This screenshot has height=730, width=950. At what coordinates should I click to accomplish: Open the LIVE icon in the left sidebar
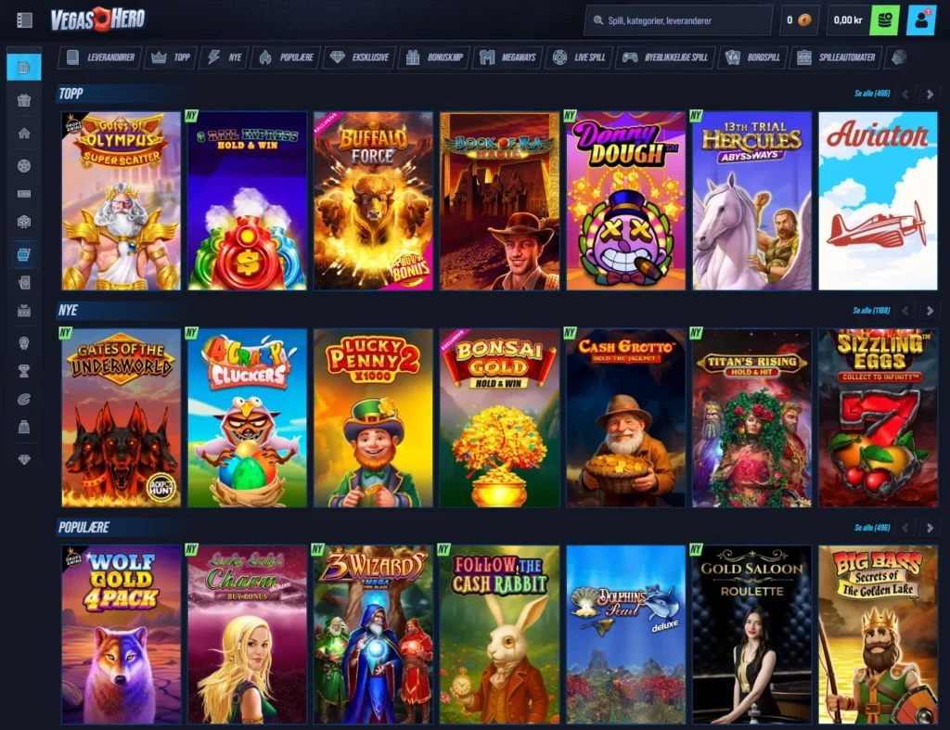(x=24, y=194)
